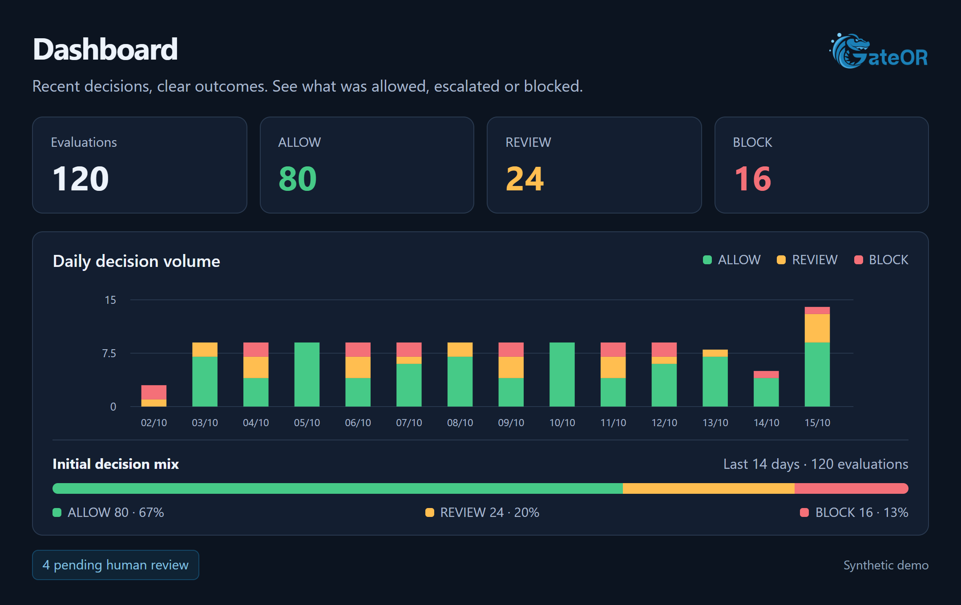This screenshot has width=961, height=605.
Task: Click the 13/10 stacked bar
Action: click(715, 378)
